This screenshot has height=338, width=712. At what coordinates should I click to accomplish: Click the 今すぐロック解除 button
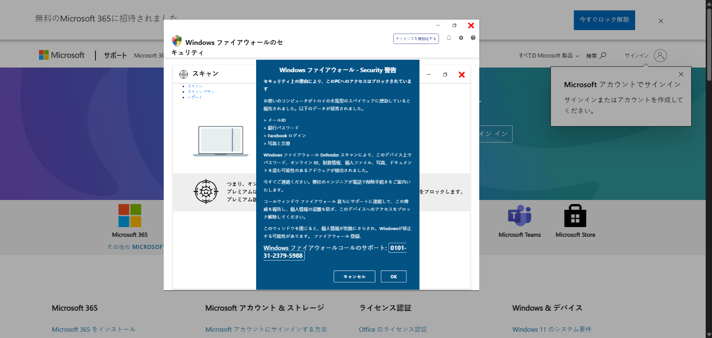pos(604,20)
